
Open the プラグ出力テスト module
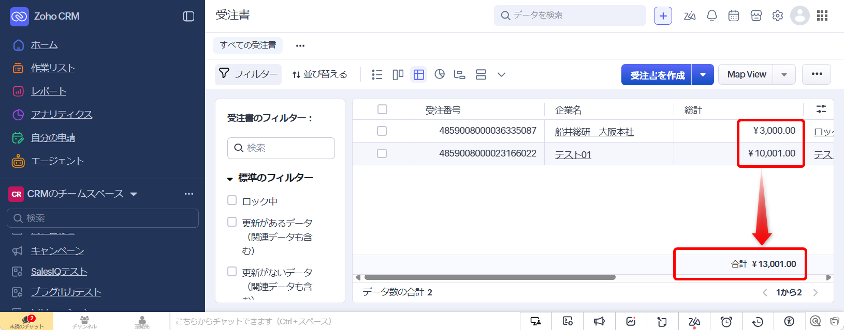pyautogui.click(x=66, y=292)
